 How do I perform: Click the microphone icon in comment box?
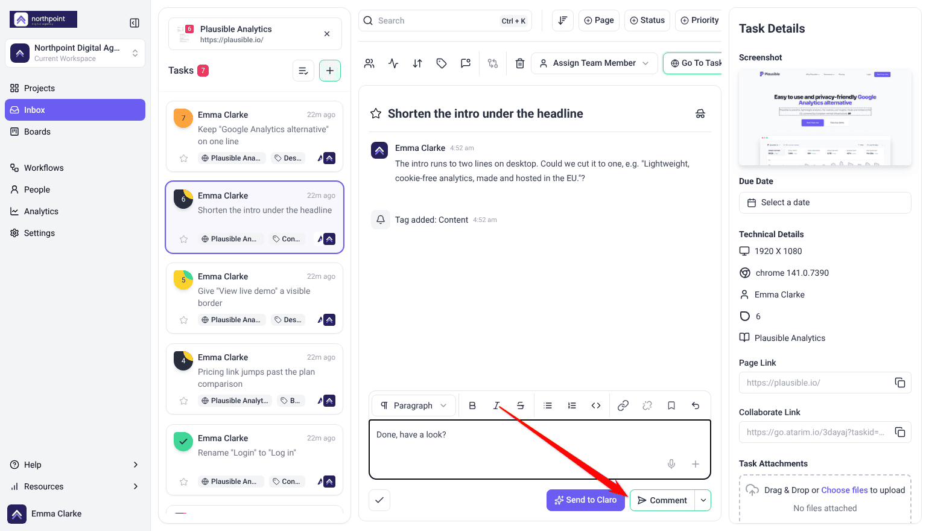[x=671, y=464]
